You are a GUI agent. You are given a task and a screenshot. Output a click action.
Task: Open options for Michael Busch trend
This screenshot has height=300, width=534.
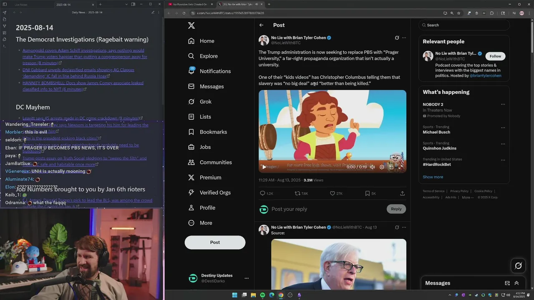pos(503,127)
